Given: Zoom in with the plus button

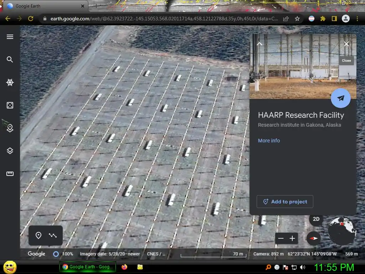Looking at the screenshot, I should coord(292,238).
